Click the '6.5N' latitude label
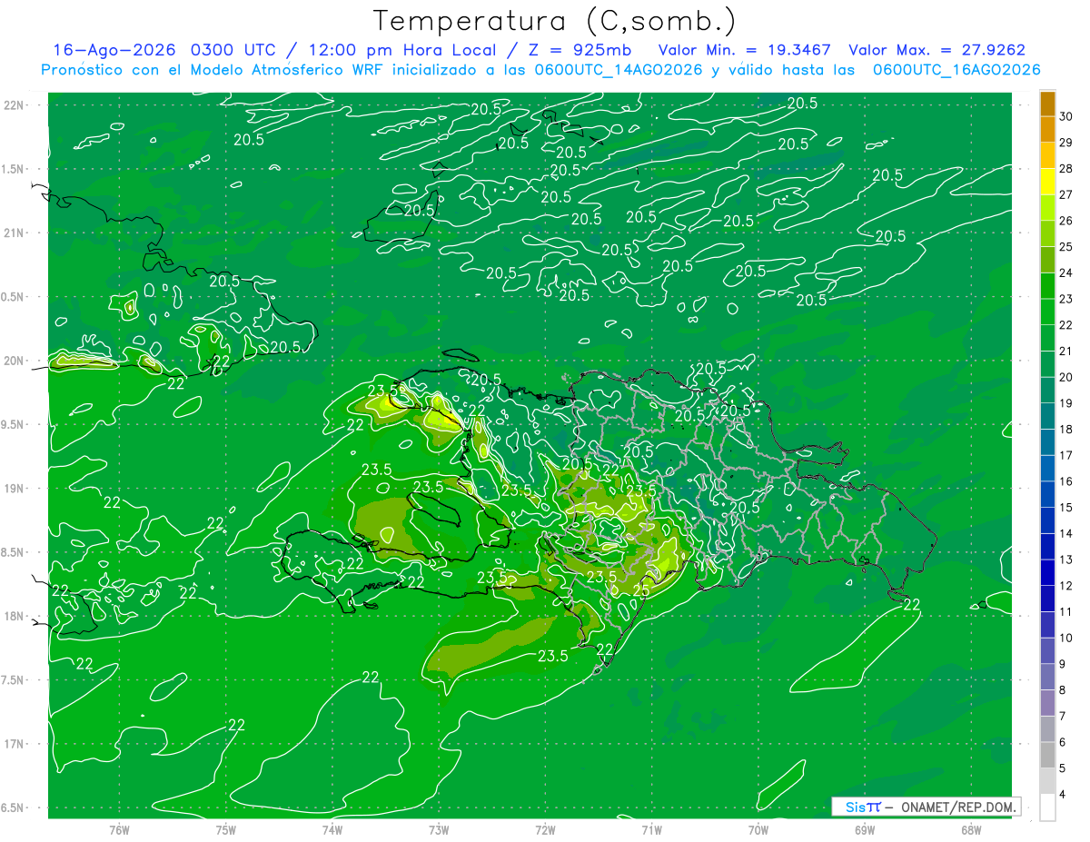The height and width of the screenshot is (842, 1090). coord(13,807)
